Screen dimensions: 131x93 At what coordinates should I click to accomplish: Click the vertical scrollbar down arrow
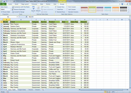point(130,88)
